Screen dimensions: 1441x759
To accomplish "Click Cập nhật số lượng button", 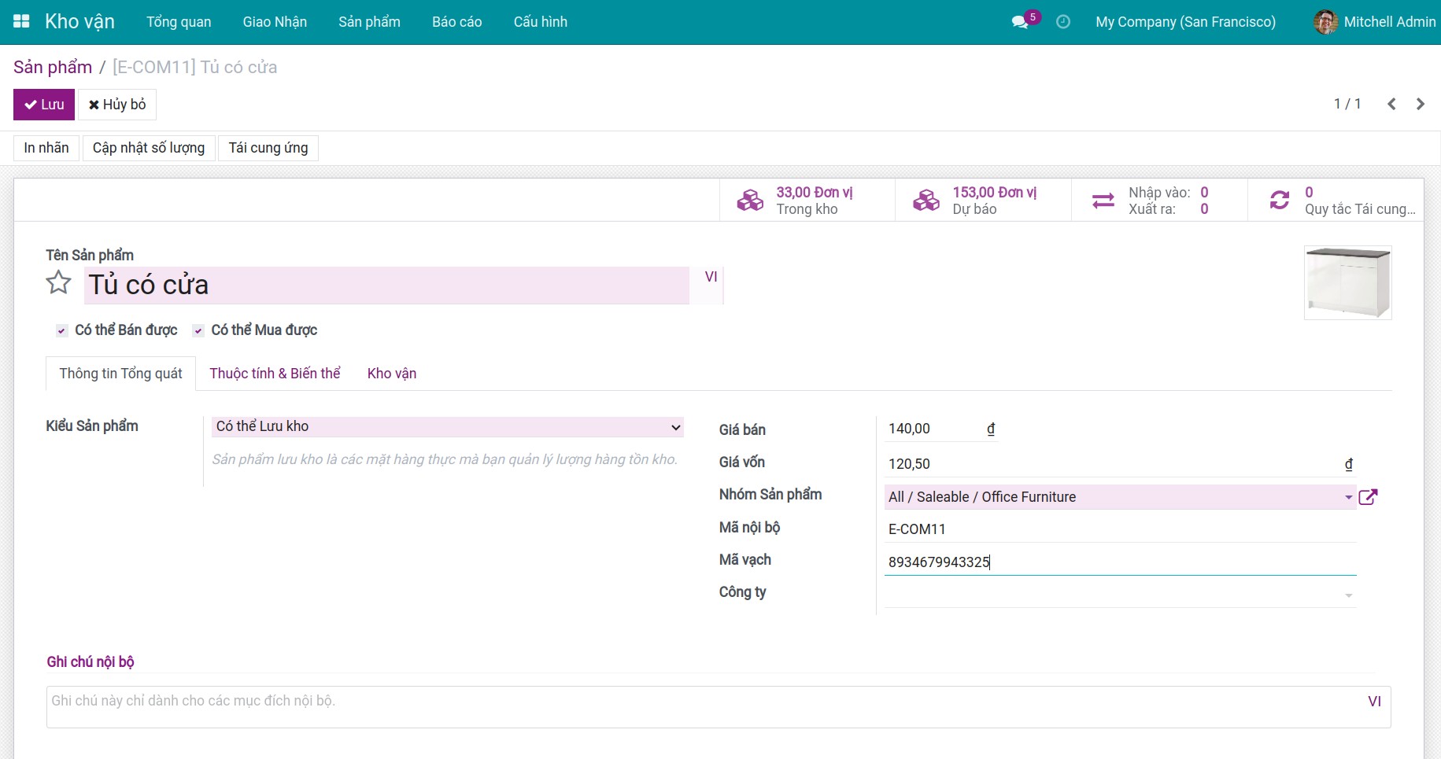I will tap(149, 148).
